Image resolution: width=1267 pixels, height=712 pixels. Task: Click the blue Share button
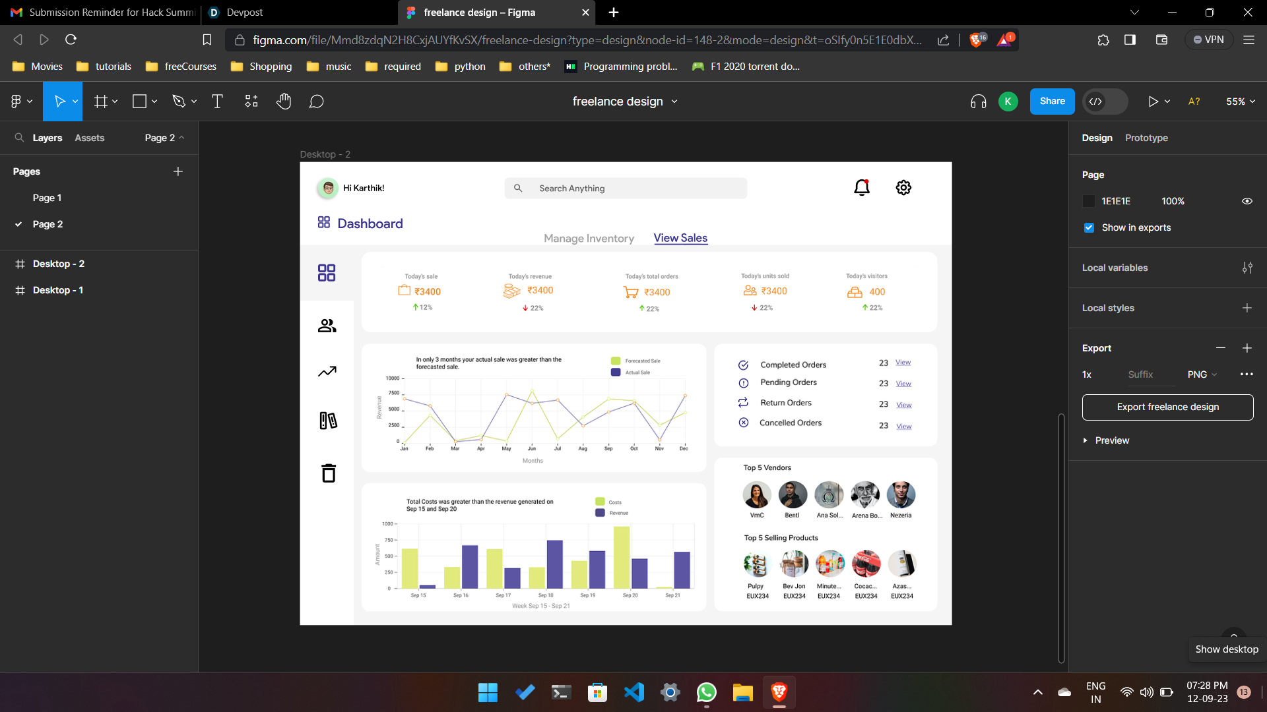point(1052,102)
